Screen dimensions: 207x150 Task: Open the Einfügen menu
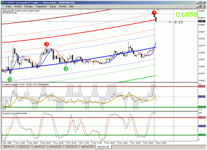pos(28,6)
